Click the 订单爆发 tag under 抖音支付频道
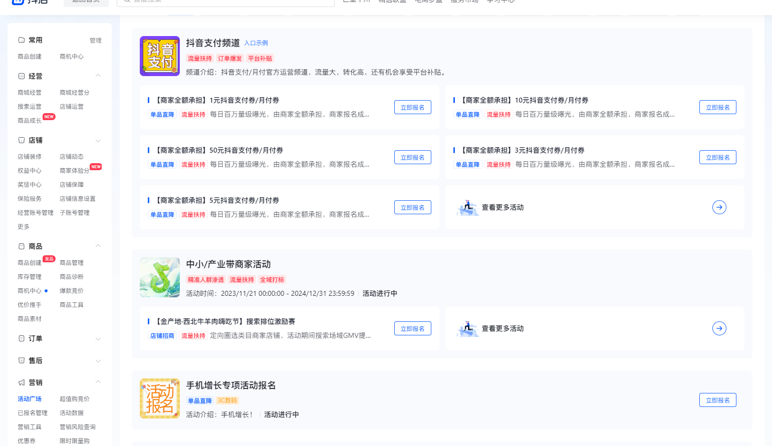Viewport: 772px width, 446px height. click(230, 59)
